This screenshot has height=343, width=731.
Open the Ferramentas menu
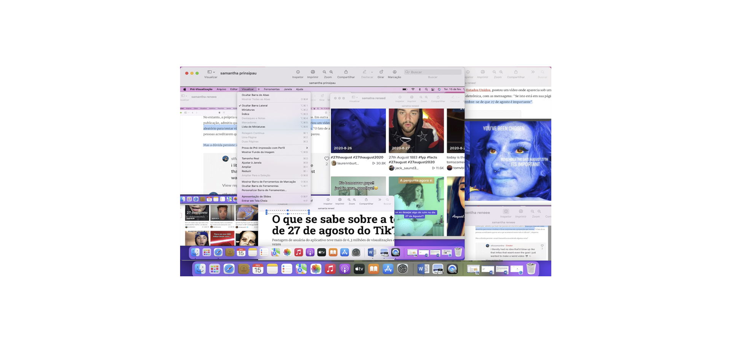(x=271, y=89)
